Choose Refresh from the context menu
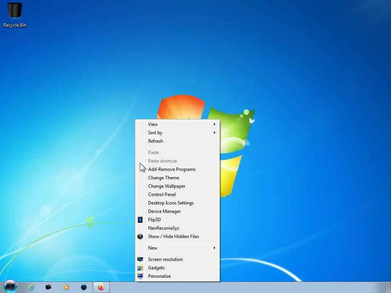 [x=177, y=141]
